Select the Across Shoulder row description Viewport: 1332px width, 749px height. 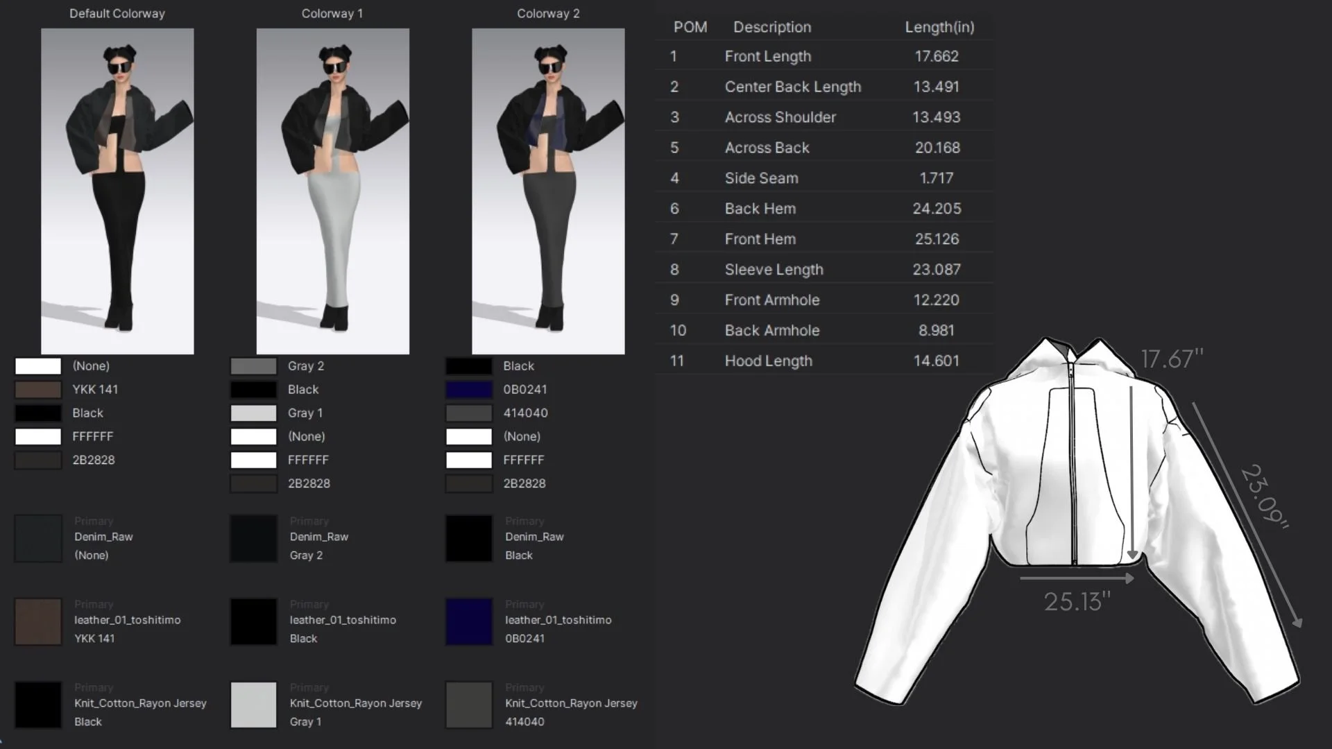coord(780,117)
